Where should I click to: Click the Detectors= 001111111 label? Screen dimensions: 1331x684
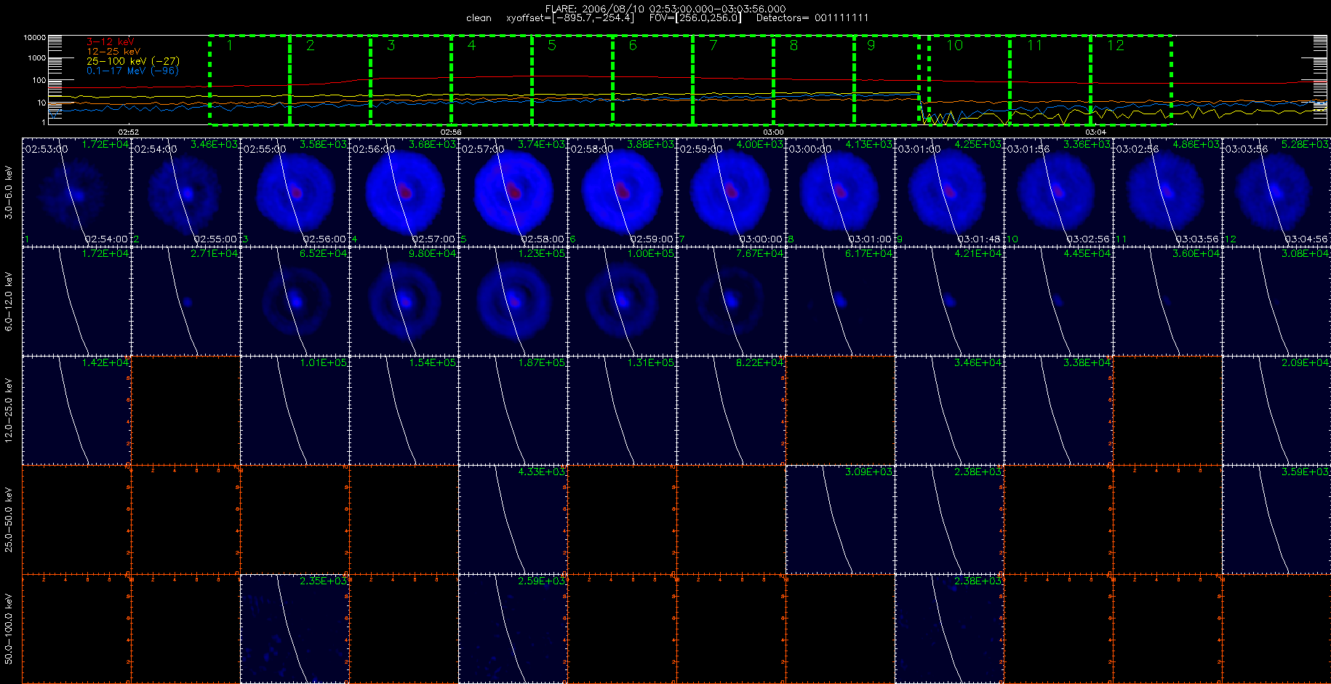point(812,18)
